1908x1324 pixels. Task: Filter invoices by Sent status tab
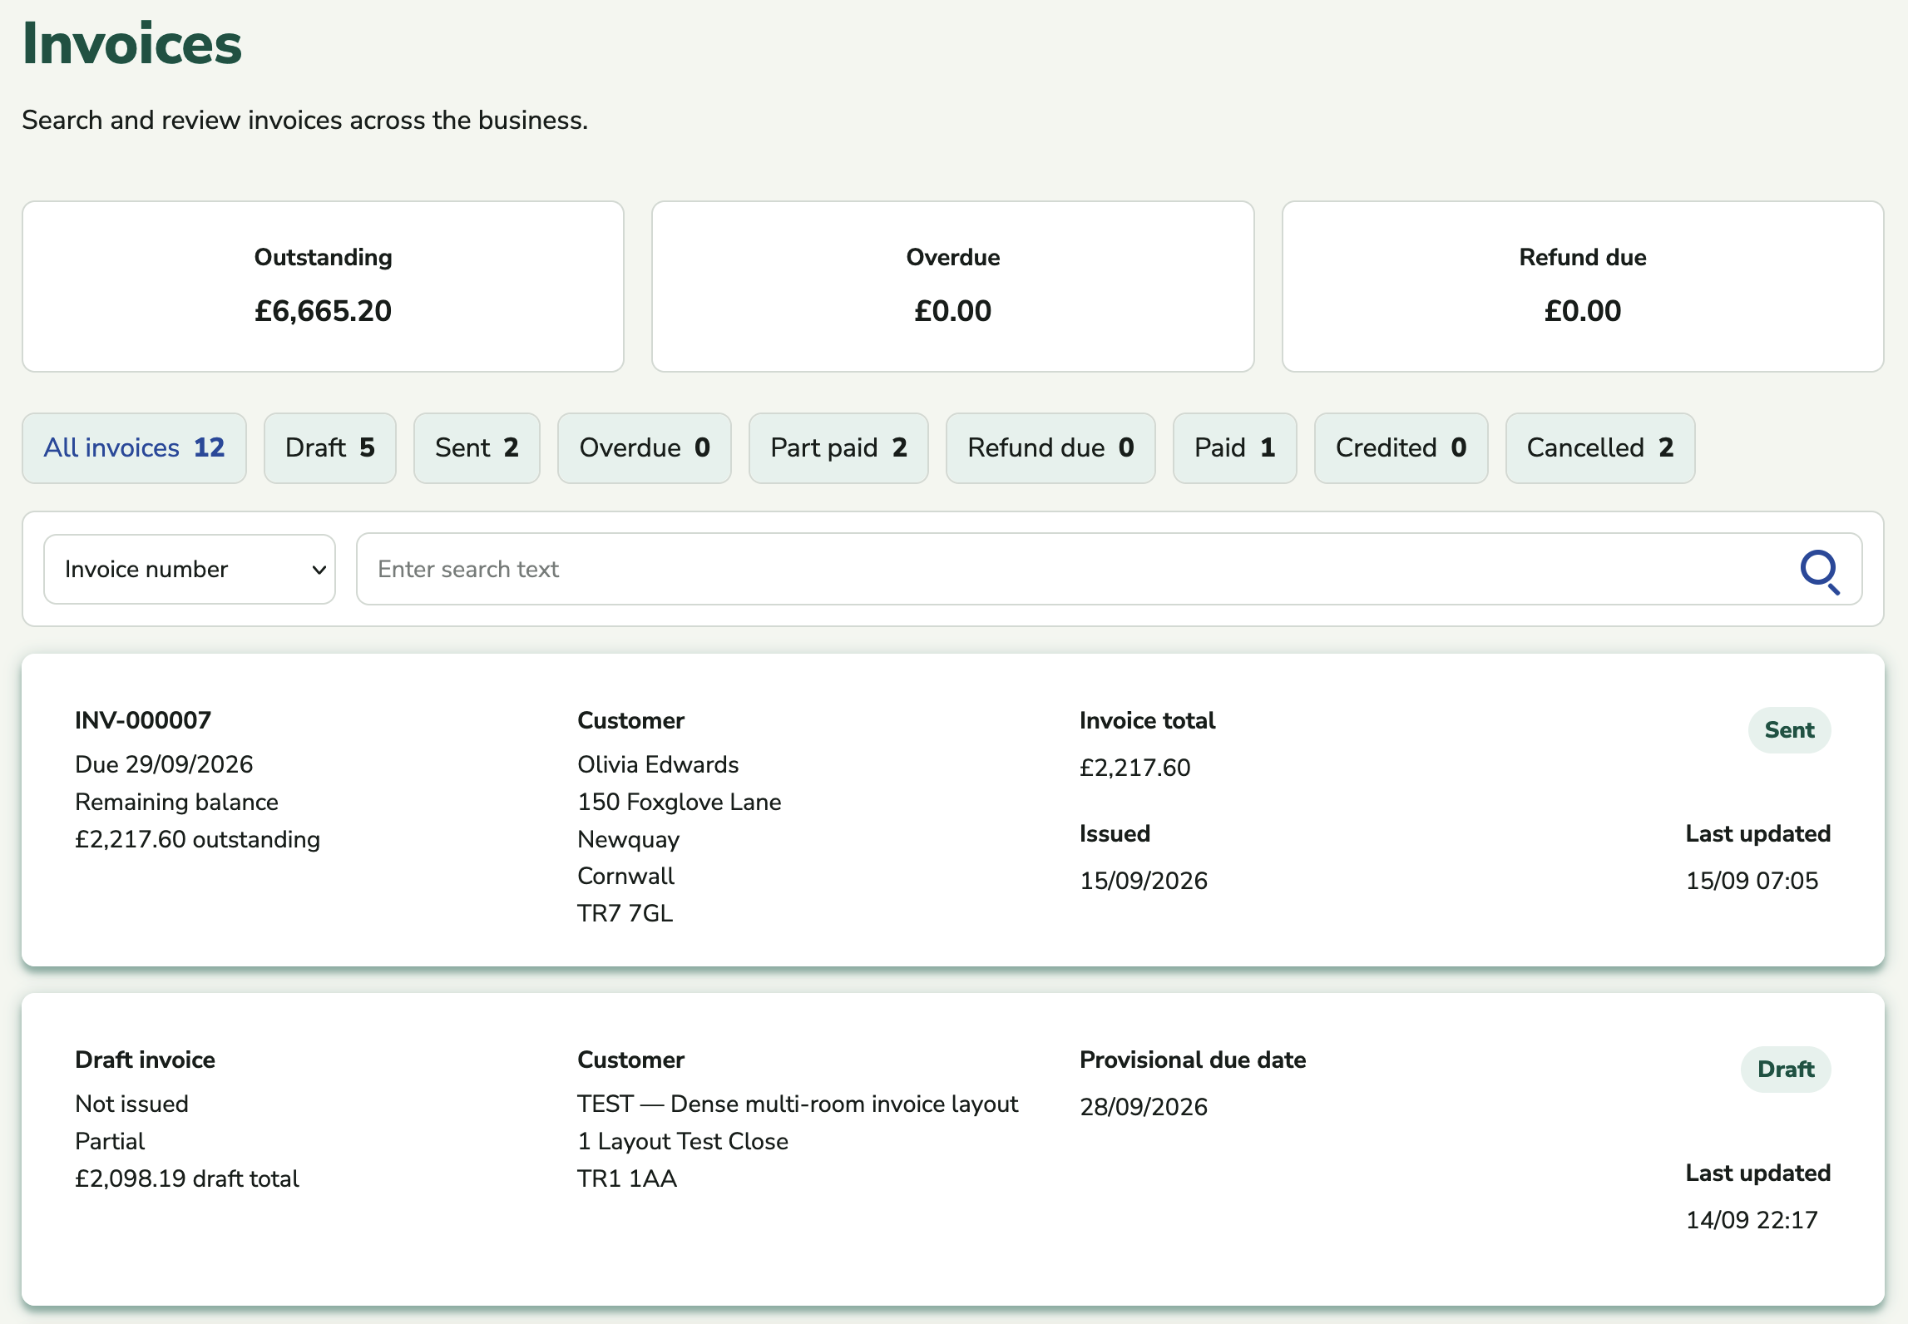pos(477,447)
